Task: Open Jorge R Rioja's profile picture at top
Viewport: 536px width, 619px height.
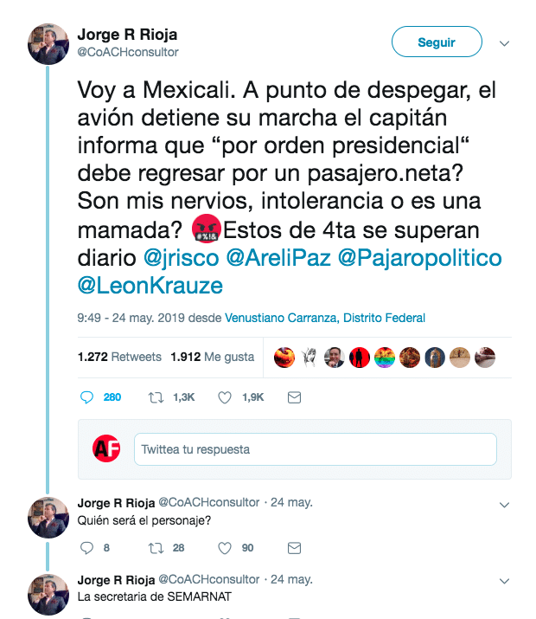Action: [x=48, y=44]
